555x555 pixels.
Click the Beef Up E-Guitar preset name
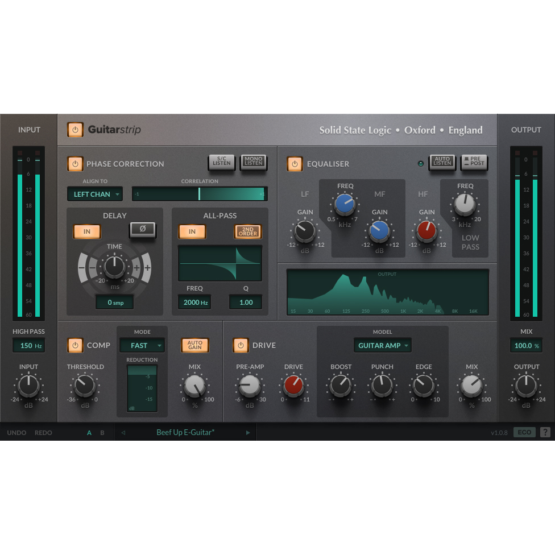point(185,432)
